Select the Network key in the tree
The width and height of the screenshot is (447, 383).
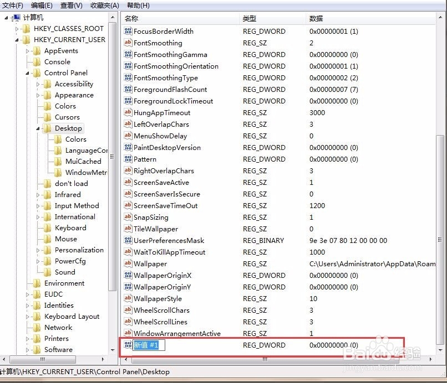(57, 327)
